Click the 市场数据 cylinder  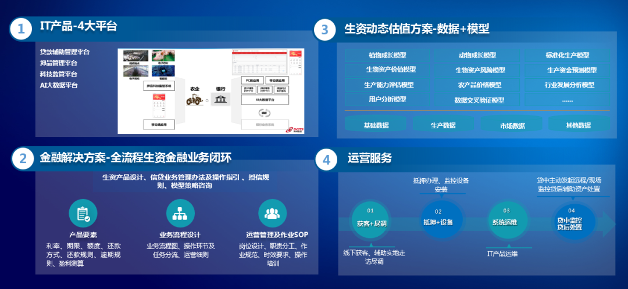(512, 125)
